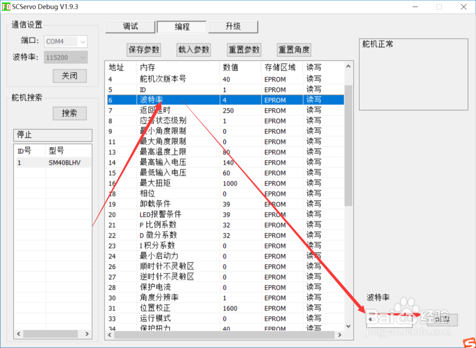The width and height of the screenshot is (476, 348).
Task: Click memory table horizontal scroll left arrow
Action: coord(110,335)
